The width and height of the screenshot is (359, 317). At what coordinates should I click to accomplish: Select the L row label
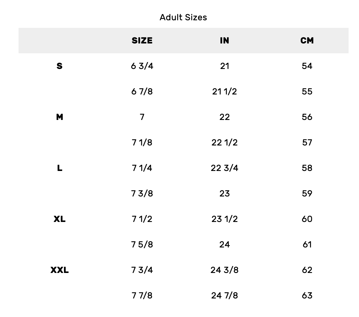(x=59, y=168)
